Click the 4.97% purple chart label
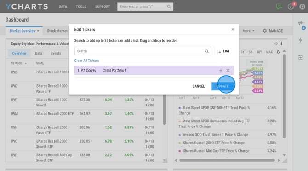Screen dimensions: 308x171 [x=258, y=73]
